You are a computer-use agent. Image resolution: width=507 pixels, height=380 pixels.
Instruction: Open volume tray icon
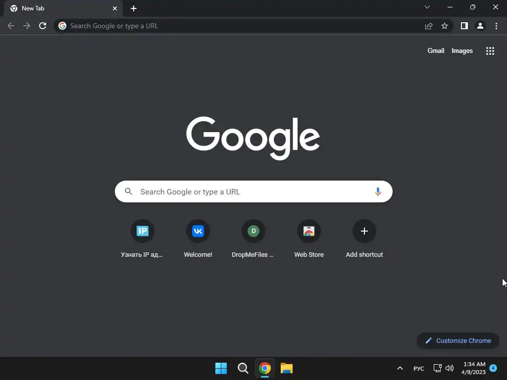click(450, 368)
